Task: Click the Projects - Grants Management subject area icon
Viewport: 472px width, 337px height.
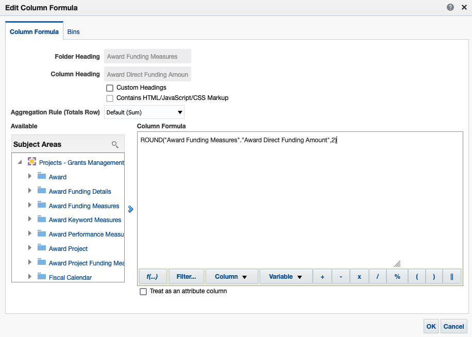Action: click(32, 161)
